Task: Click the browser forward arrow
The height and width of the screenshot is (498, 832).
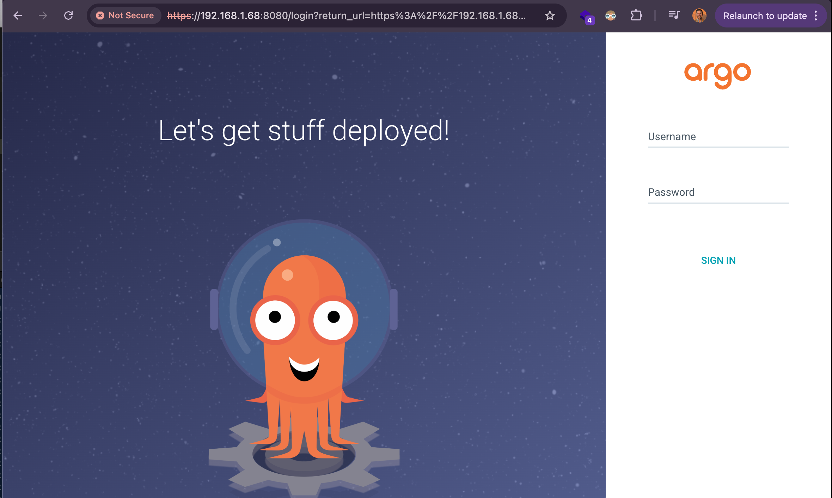Action: tap(43, 15)
